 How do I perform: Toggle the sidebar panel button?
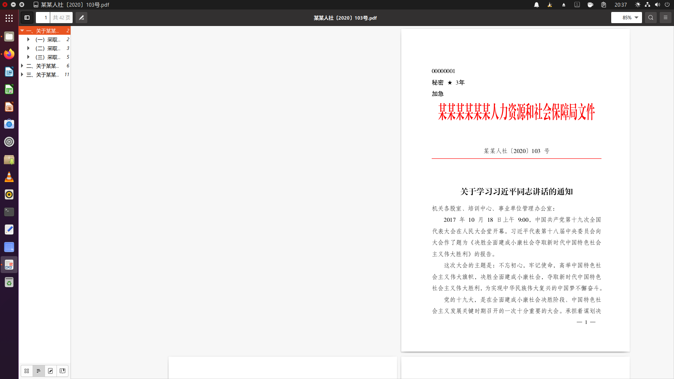point(27,18)
